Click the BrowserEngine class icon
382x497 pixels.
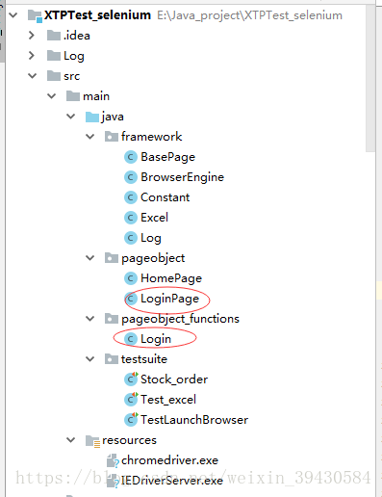pyautogui.click(x=131, y=177)
